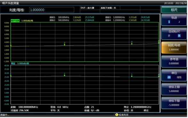The image size is (188, 118).
Task: Click the start frequency 100.000000MHz value
Action: pos(28,107)
